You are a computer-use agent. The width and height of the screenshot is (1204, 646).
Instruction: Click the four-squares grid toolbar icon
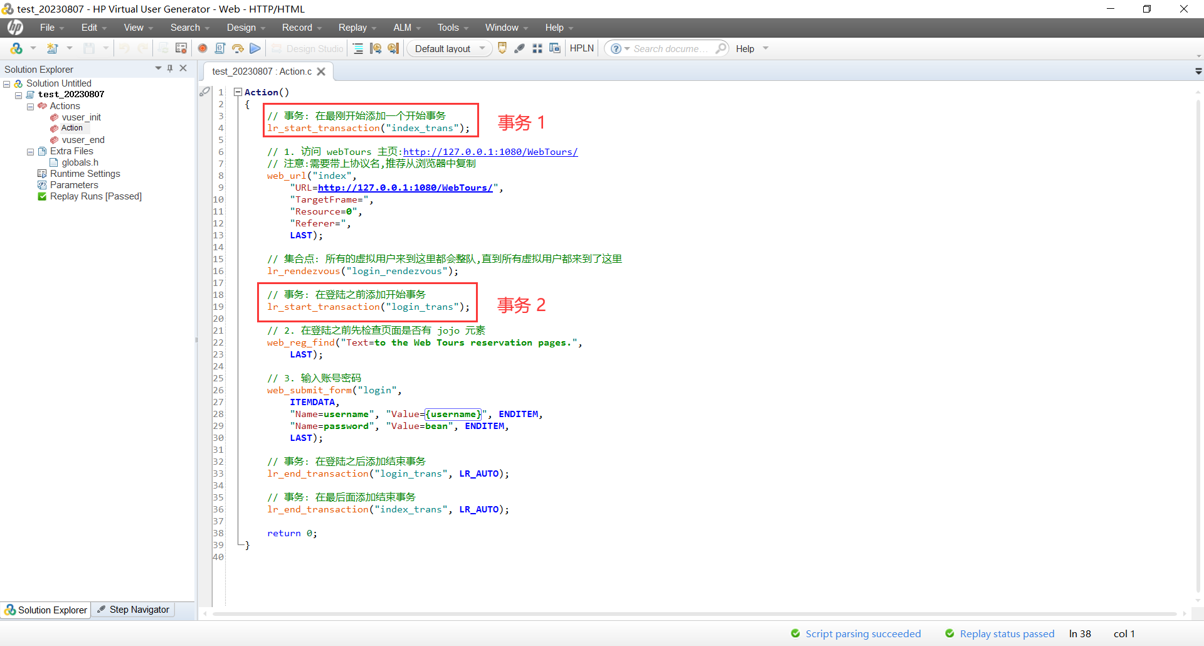point(537,48)
